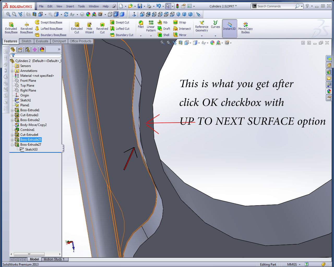Open the File menu

41,6
